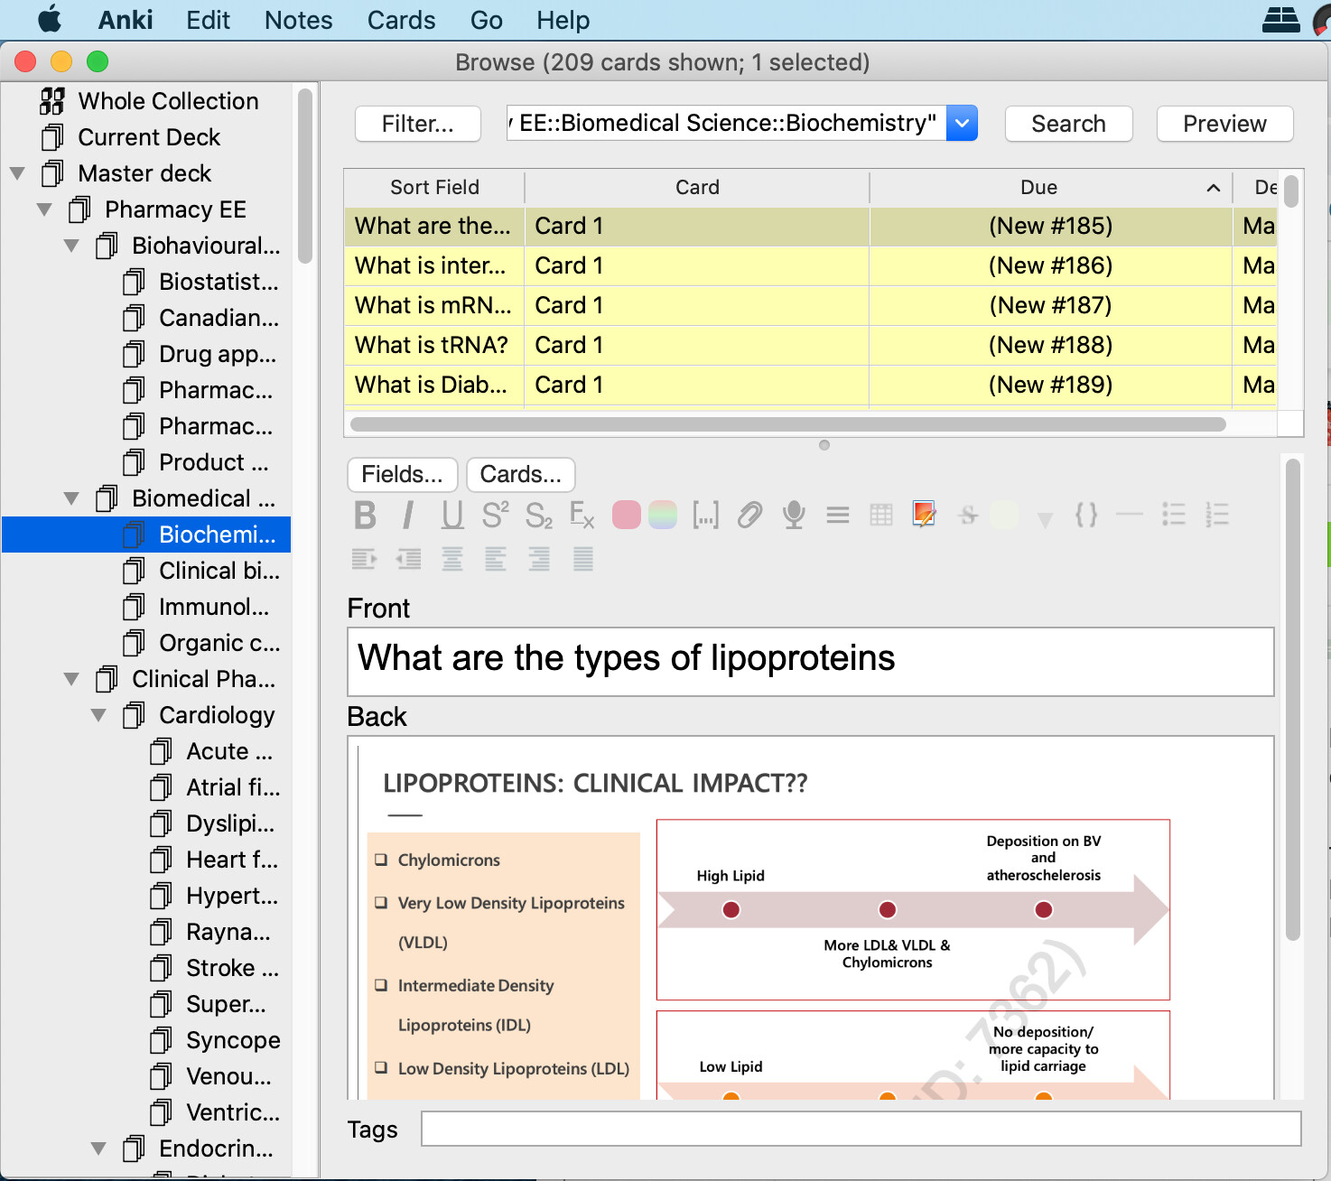This screenshot has height=1181, width=1331.
Task: Open the image editor pencil icon
Action: [924, 514]
